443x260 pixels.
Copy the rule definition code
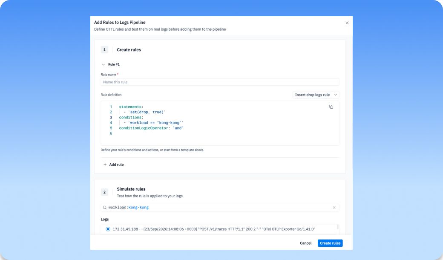tap(331, 107)
